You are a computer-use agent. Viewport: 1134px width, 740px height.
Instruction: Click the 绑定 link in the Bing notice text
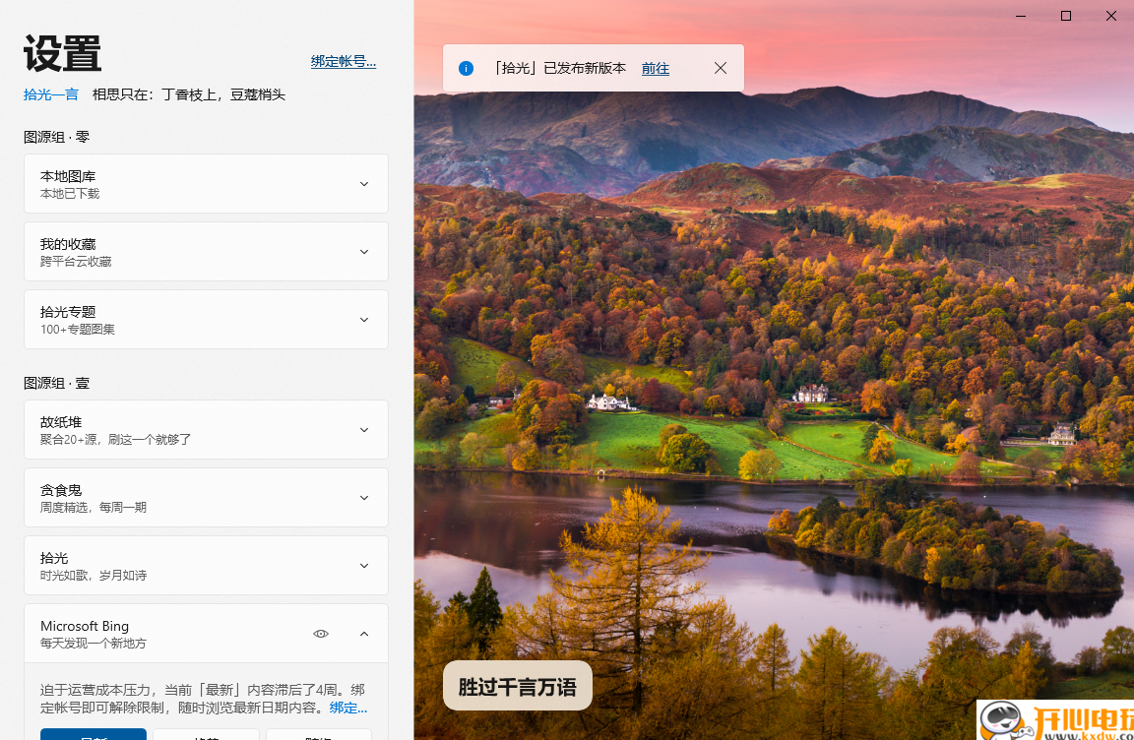[x=346, y=708]
